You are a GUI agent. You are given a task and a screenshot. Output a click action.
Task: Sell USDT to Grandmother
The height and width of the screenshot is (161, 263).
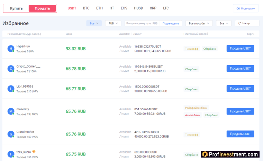240,134
